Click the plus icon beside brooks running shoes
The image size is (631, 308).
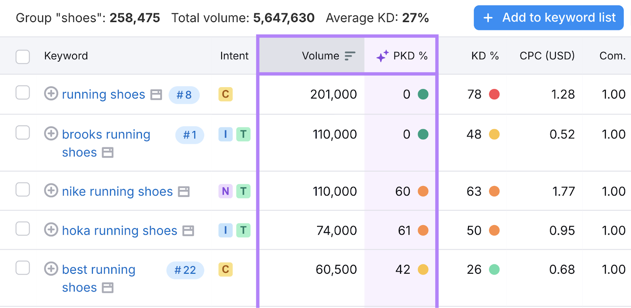click(x=51, y=134)
